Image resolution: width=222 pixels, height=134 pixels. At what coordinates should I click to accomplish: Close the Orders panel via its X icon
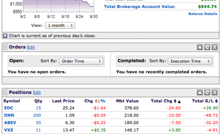[x=215, y=47]
